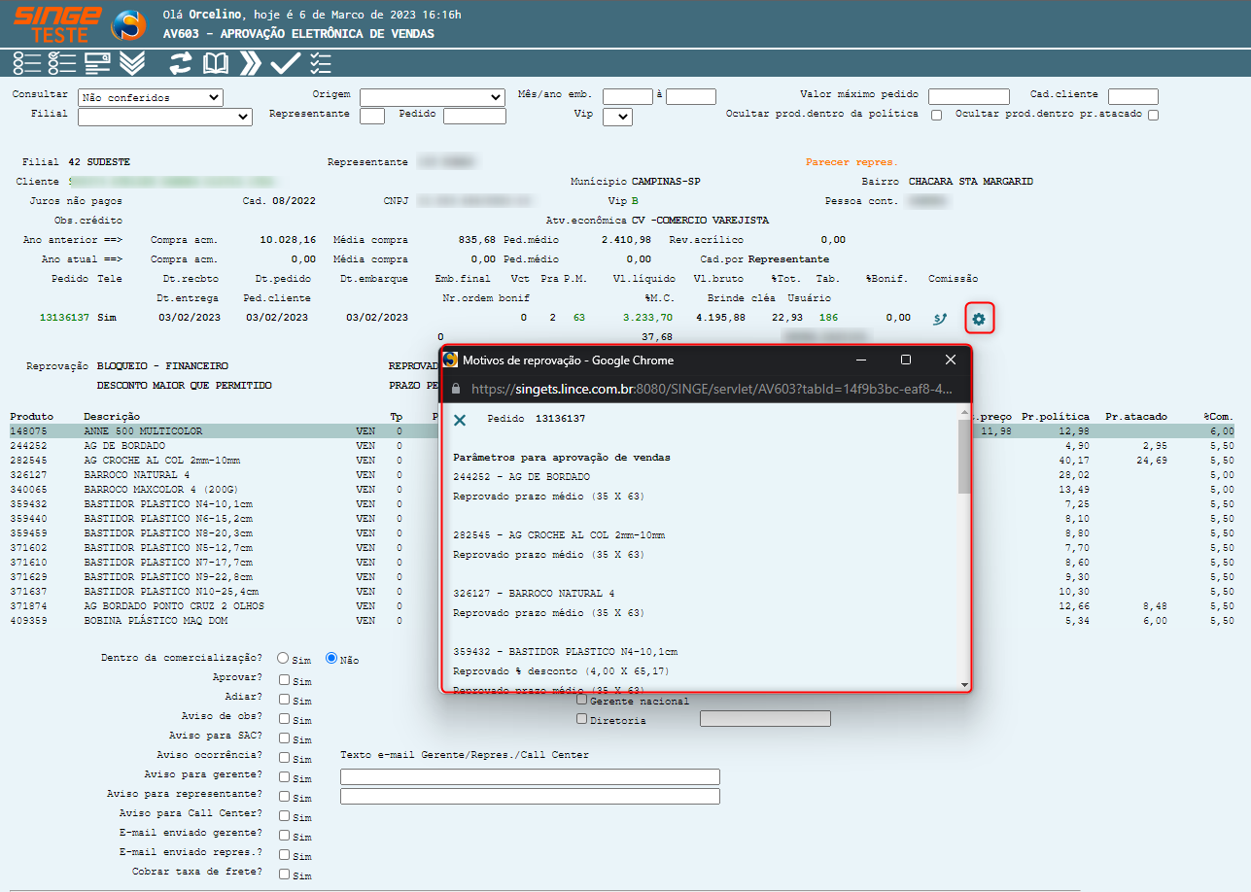Open the Origem dropdown
Image resolution: width=1251 pixels, height=892 pixels.
pos(432,97)
